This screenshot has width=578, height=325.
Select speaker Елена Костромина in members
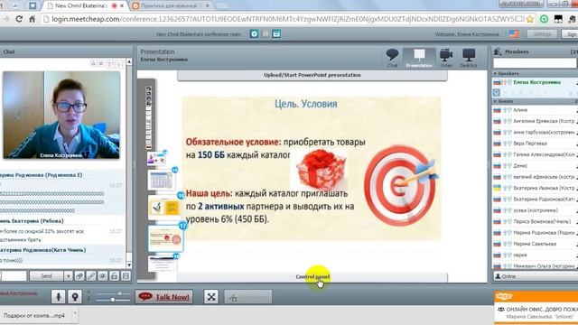pos(536,82)
